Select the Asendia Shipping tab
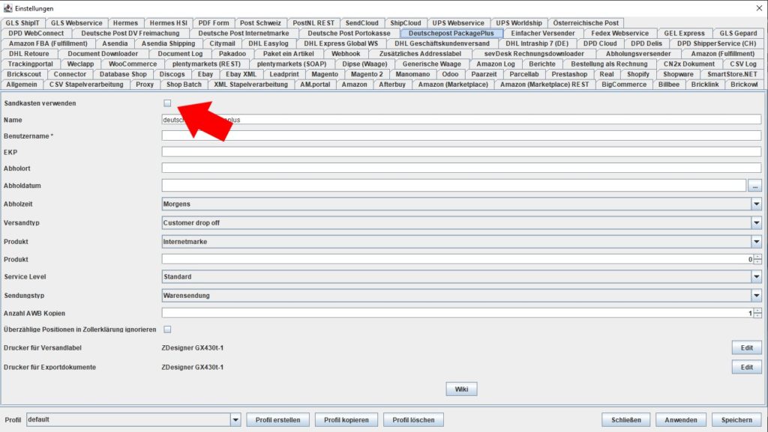Screen dimensions: 768x432 (x=168, y=43)
